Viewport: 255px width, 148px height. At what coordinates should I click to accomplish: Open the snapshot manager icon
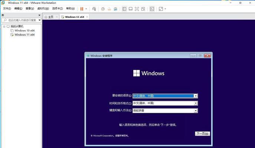pos(115,9)
